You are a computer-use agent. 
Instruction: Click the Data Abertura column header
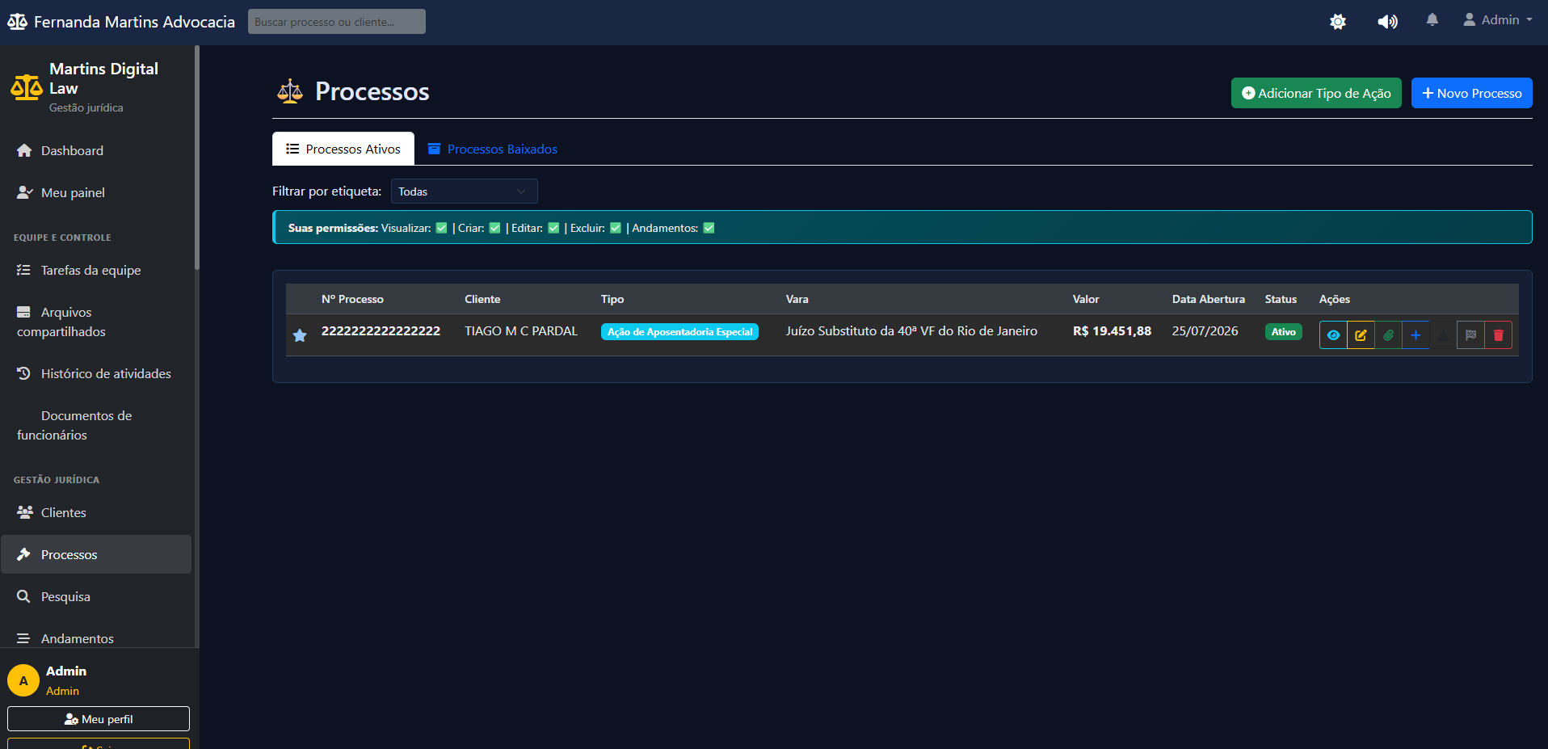point(1209,299)
